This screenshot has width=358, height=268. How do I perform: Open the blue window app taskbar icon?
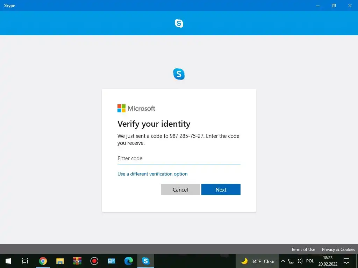coord(112,261)
